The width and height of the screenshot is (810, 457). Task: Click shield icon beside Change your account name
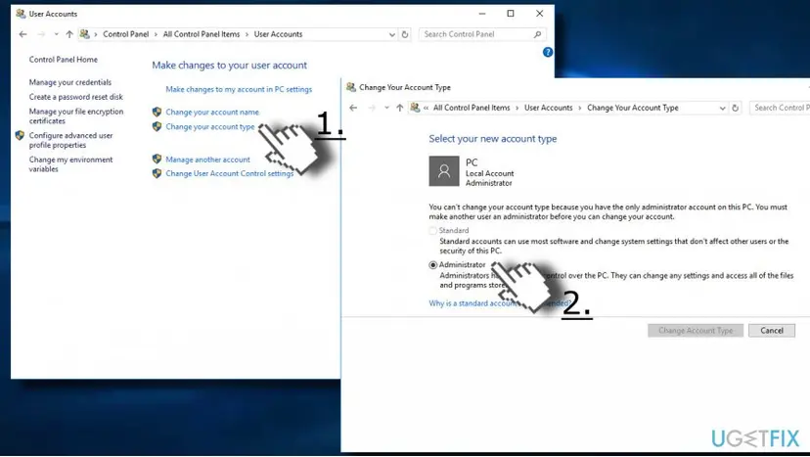pos(157,112)
